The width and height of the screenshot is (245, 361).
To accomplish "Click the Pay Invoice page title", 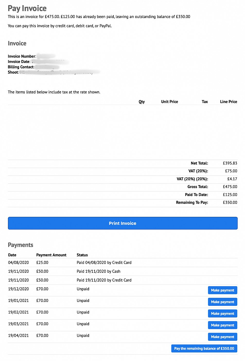I will tap(27, 8).
